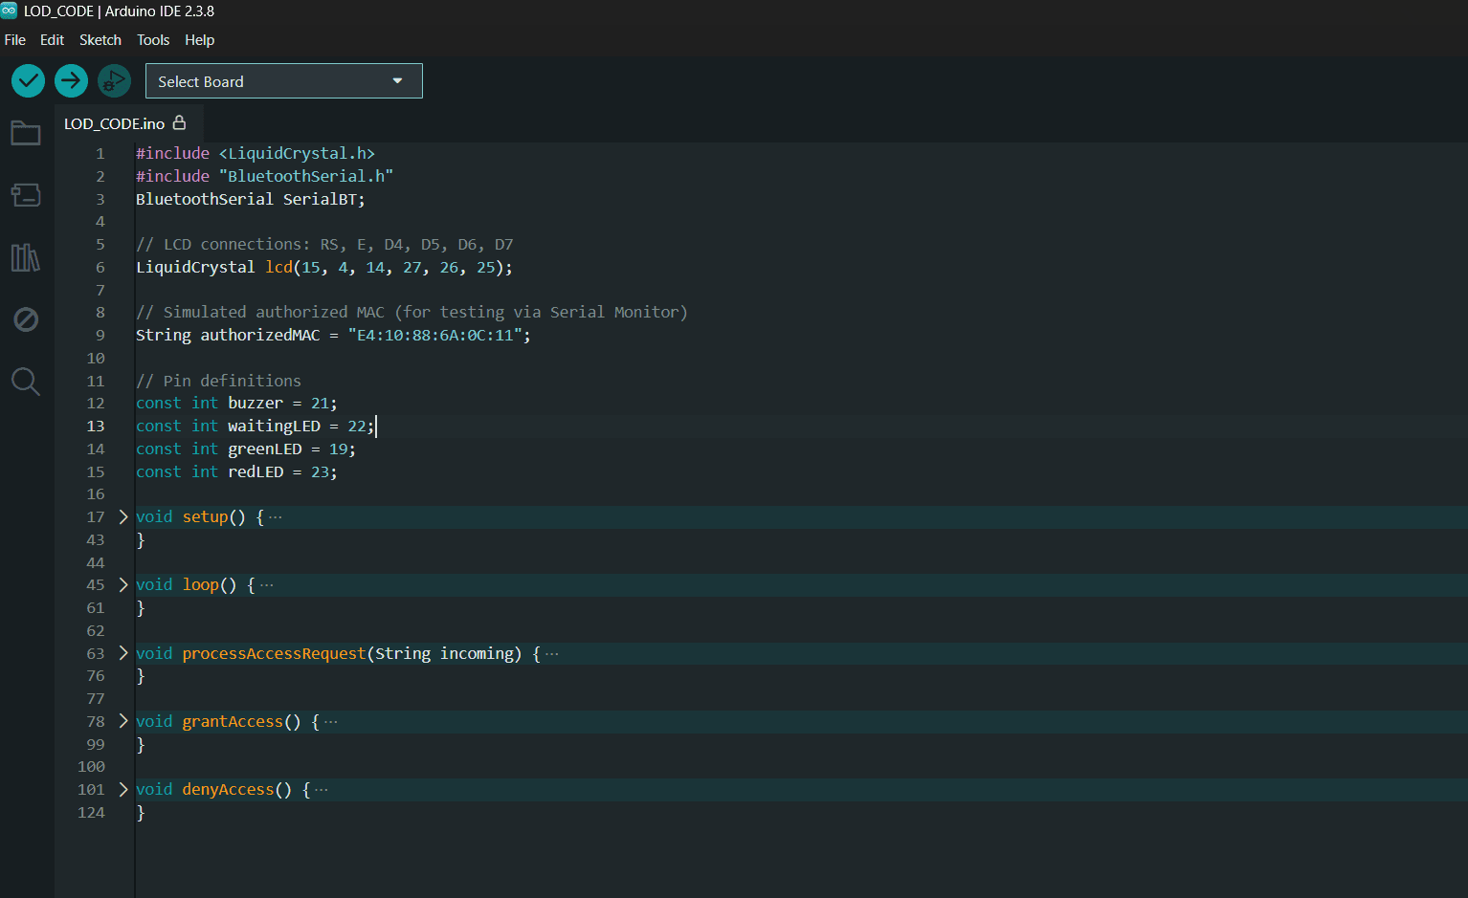Expand the folded processAccessRequest function
This screenshot has height=898, width=1468.
pyautogui.click(x=123, y=653)
